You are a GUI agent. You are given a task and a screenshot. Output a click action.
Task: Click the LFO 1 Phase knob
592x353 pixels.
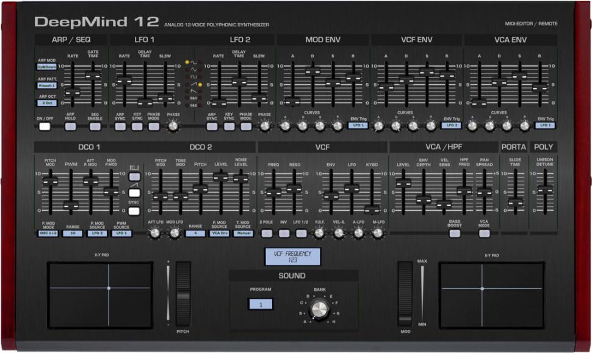[173, 126]
